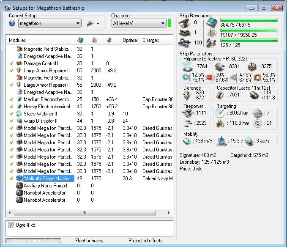This screenshot has width=287, height=247.
Task: Minimize the Setups for Megathron window
Action: 251,8
